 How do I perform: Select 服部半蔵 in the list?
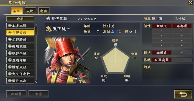20,53
